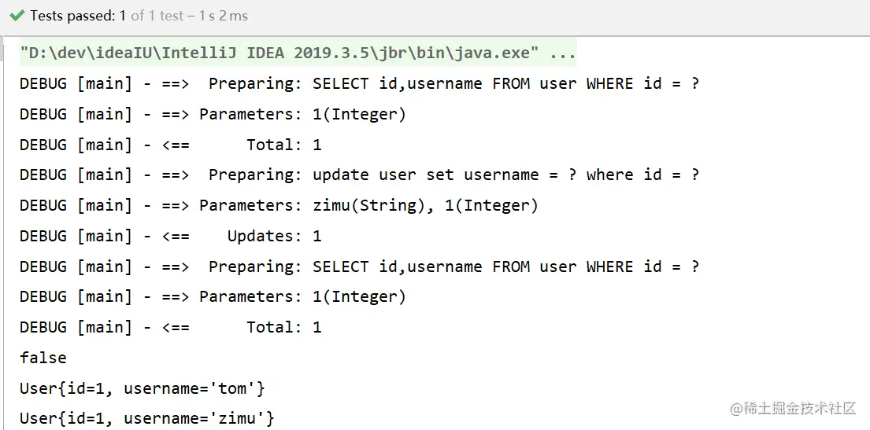Viewport: 870px width, 430px height.
Task: Click the 'Updates: 1' log line
Action: click(x=171, y=237)
